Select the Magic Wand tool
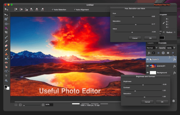 [6, 28]
